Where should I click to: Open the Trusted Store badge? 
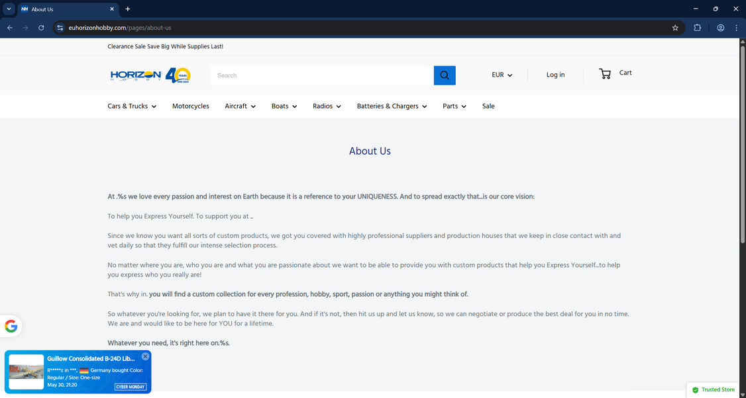coord(713,389)
